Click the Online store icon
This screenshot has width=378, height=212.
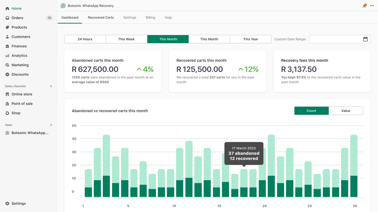[7, 94]
